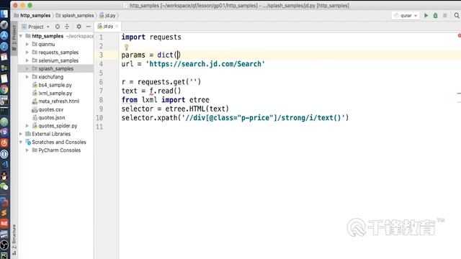Image resolution: width=461 pixels, height=259 pixels.
Task: Expand the xiachufang folder
Action: (27, 77)
